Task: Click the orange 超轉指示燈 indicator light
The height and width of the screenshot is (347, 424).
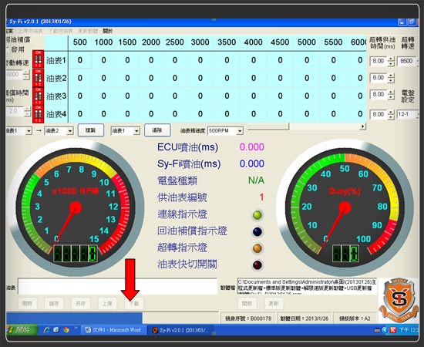Action: pos(257,248)
